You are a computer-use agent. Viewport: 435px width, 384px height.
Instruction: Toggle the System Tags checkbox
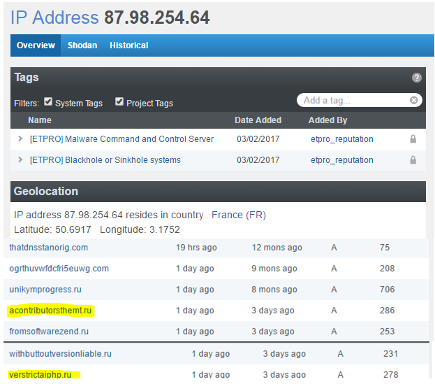click(x=48, y=102)
